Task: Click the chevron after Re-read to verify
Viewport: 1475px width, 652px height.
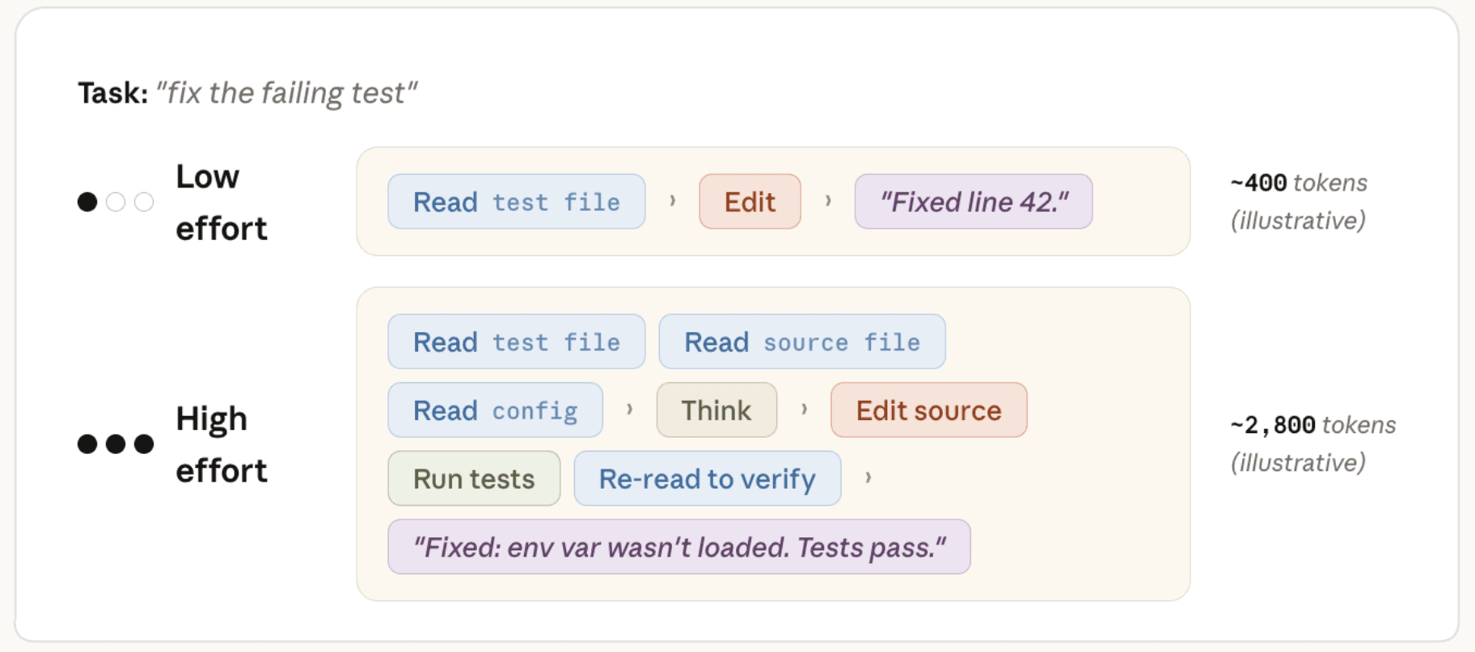Action: point(868,477)
